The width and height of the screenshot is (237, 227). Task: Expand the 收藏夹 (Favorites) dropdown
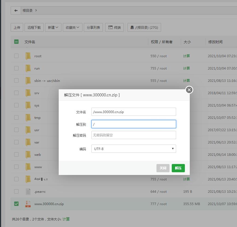72,27
